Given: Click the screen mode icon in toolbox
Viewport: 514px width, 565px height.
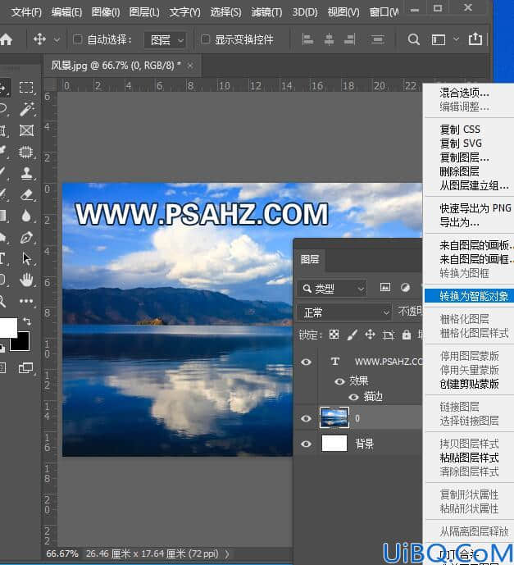Looking at the screenshot, I should tap(25, 367).
